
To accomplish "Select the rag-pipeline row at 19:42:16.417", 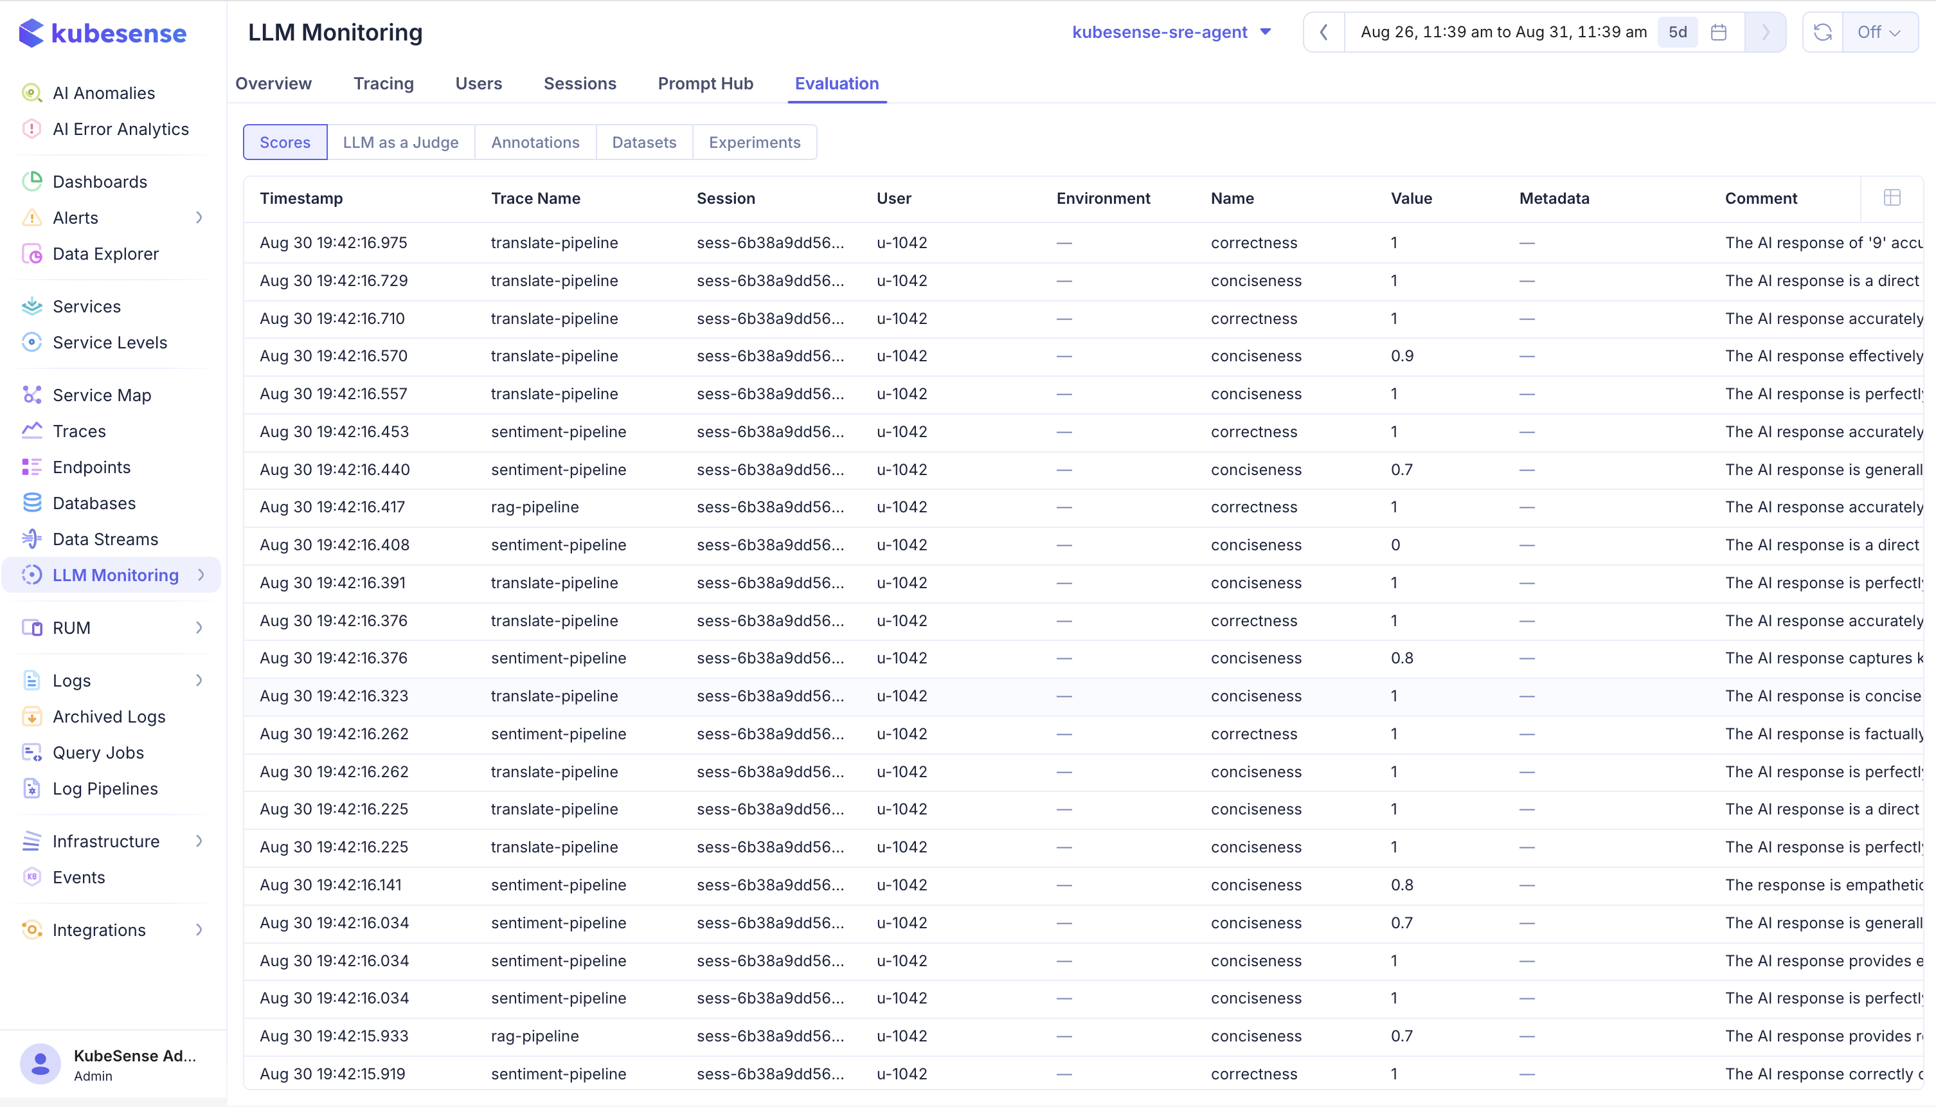I will click(1083, 507).
